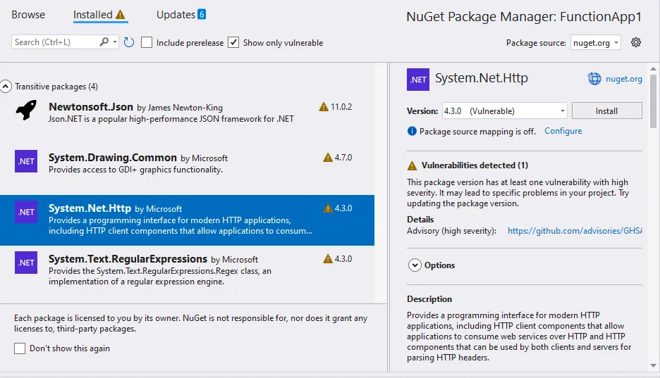Click the System.Net.Http .NET icon in list
660x378 pixels.
[26, 212]
